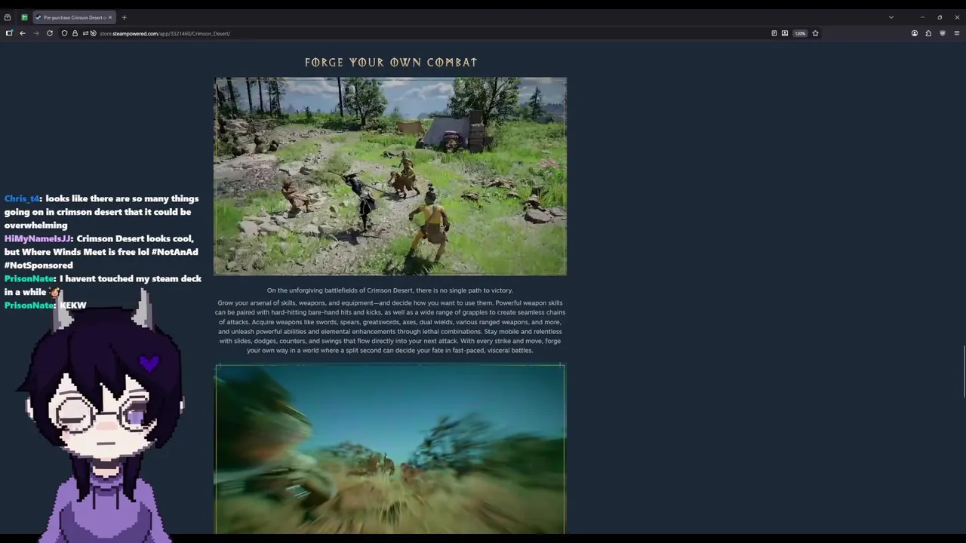Viewport: 966px width, 543px height.
Task: Bookmark this page with star icon
Action: click(815, 33)
